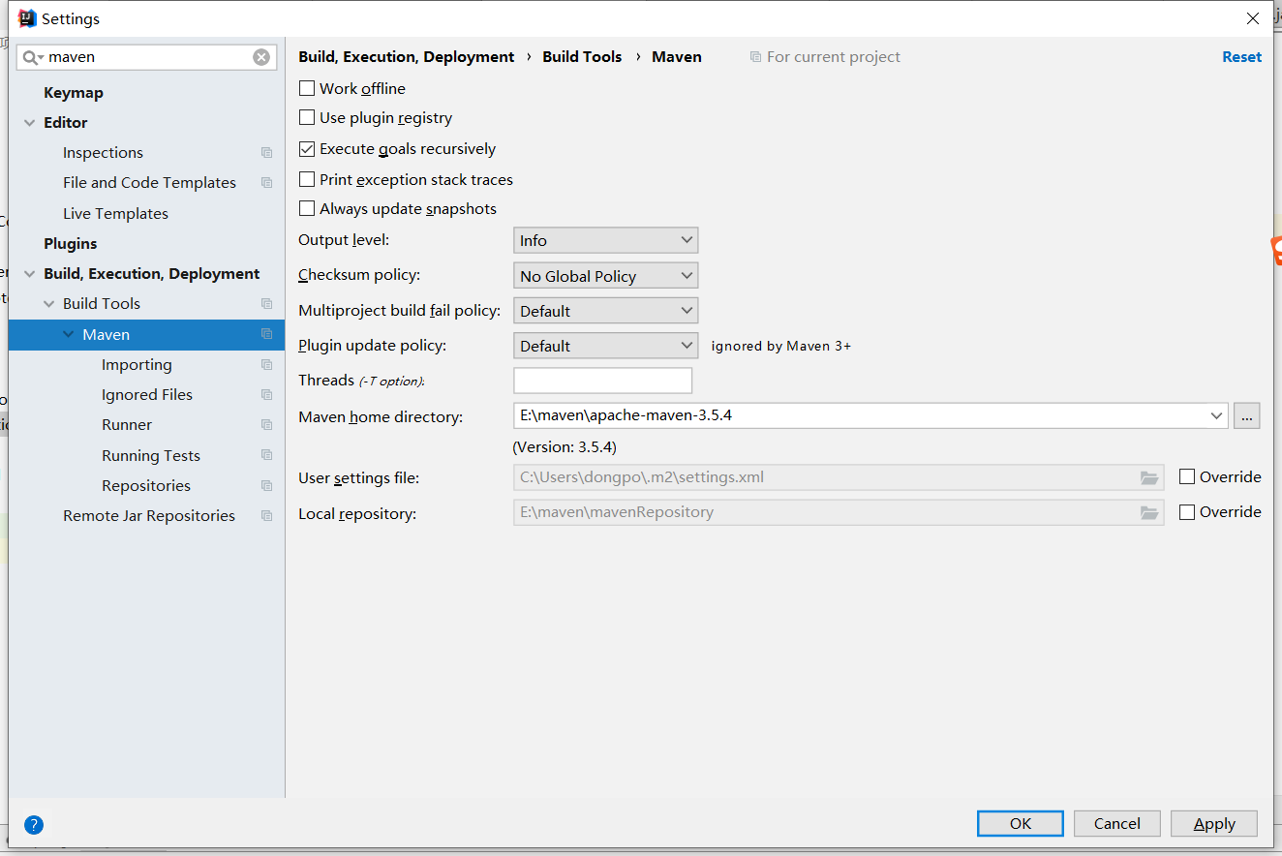
Task: Tick Override for User settings file
Action: tap(1187, 476)
